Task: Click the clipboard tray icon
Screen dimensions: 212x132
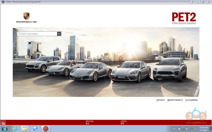Action: pyautogui.click(x=179, y=129)
